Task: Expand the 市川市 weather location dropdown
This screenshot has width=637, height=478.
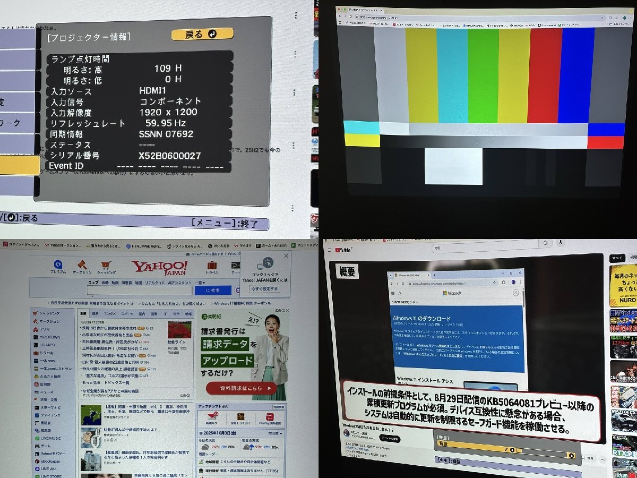Action: click(276, 433)
